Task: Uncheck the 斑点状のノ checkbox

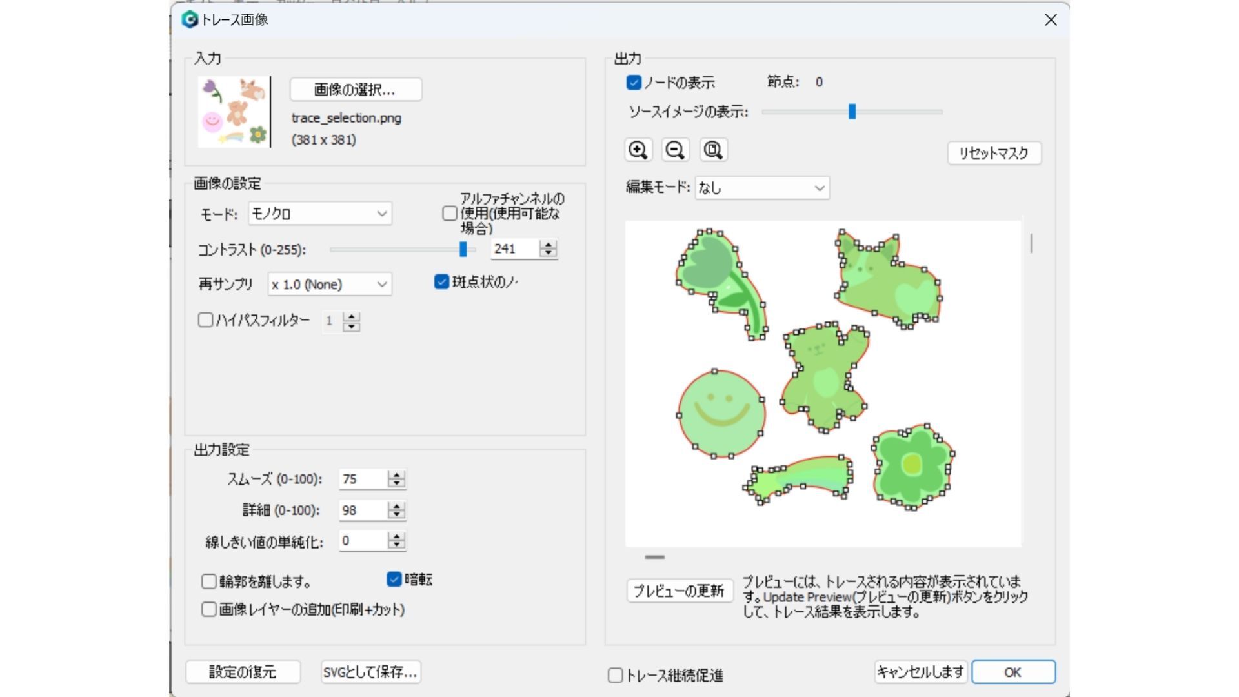Action: click(x=441, y=281)
